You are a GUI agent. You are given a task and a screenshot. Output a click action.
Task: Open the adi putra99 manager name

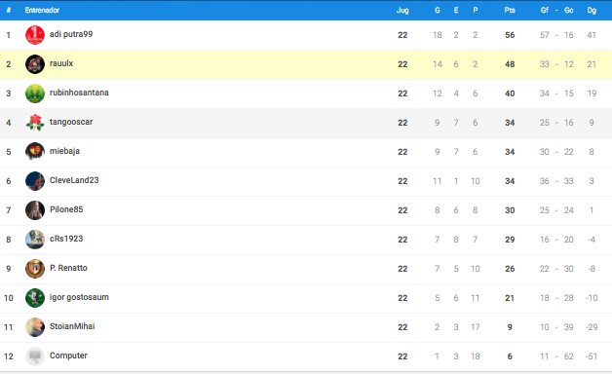71,34
